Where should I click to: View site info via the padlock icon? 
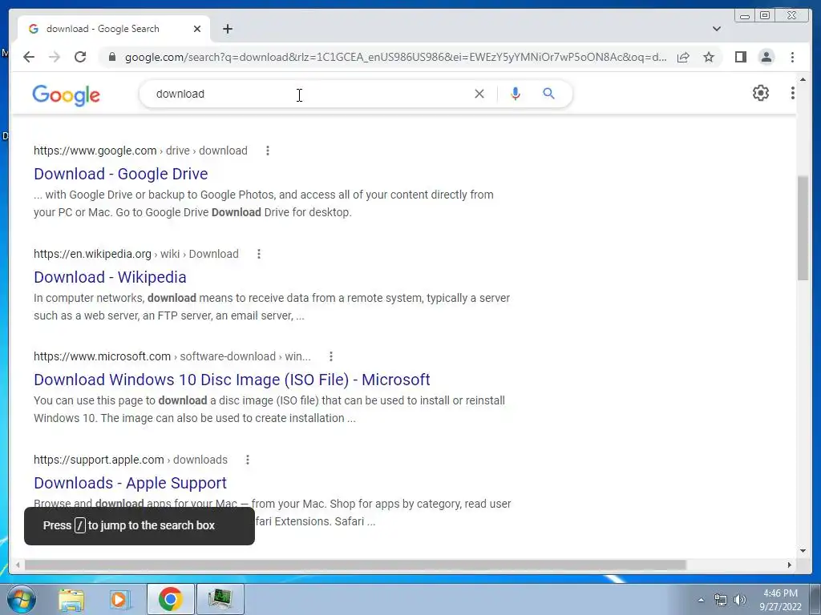112,57
